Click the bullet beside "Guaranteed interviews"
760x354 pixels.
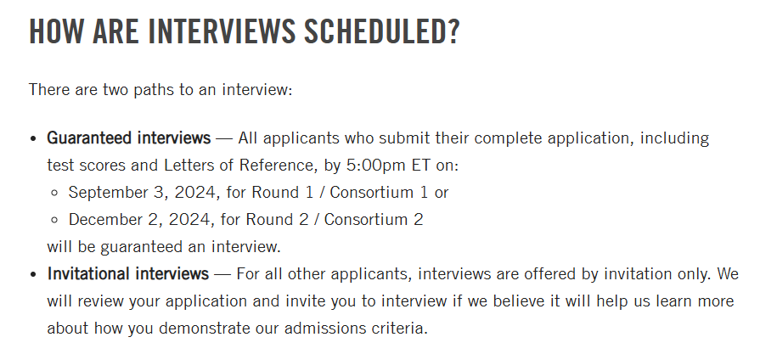(34, 138)
